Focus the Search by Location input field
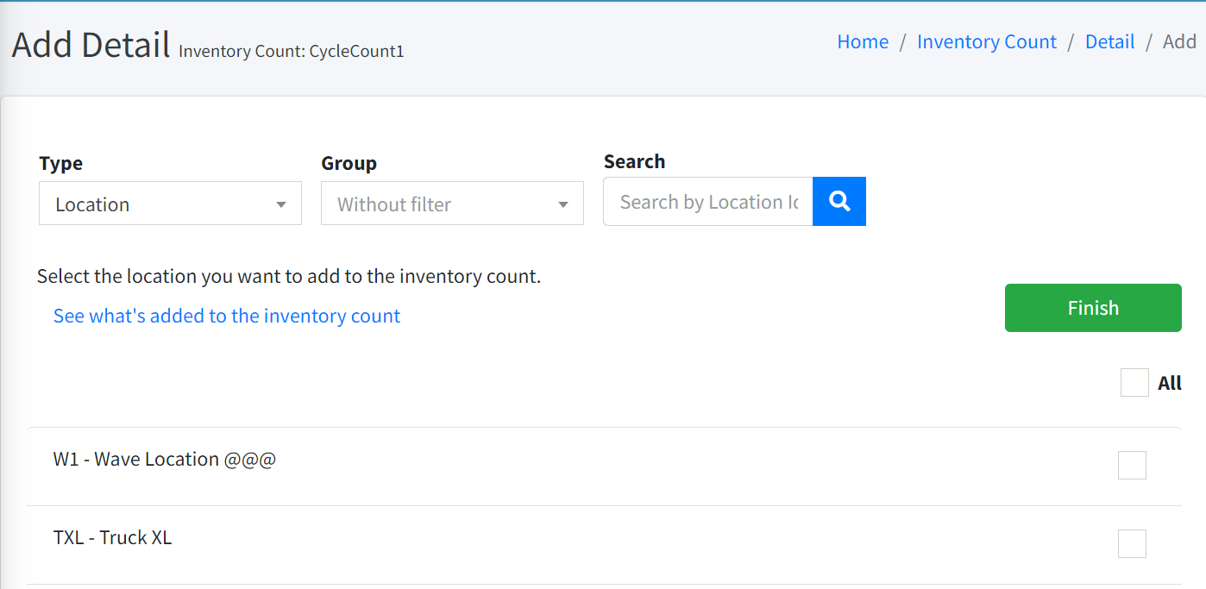This screenshot has height=589, width=1206. (x=707, y=202)
